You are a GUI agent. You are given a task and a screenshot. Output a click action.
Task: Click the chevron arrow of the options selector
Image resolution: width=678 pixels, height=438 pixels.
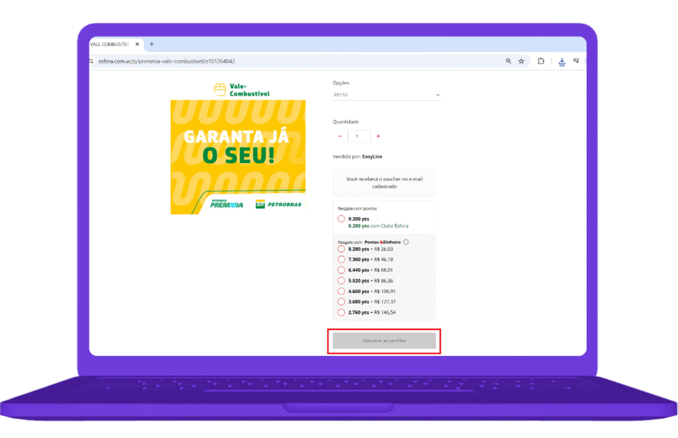437,95
